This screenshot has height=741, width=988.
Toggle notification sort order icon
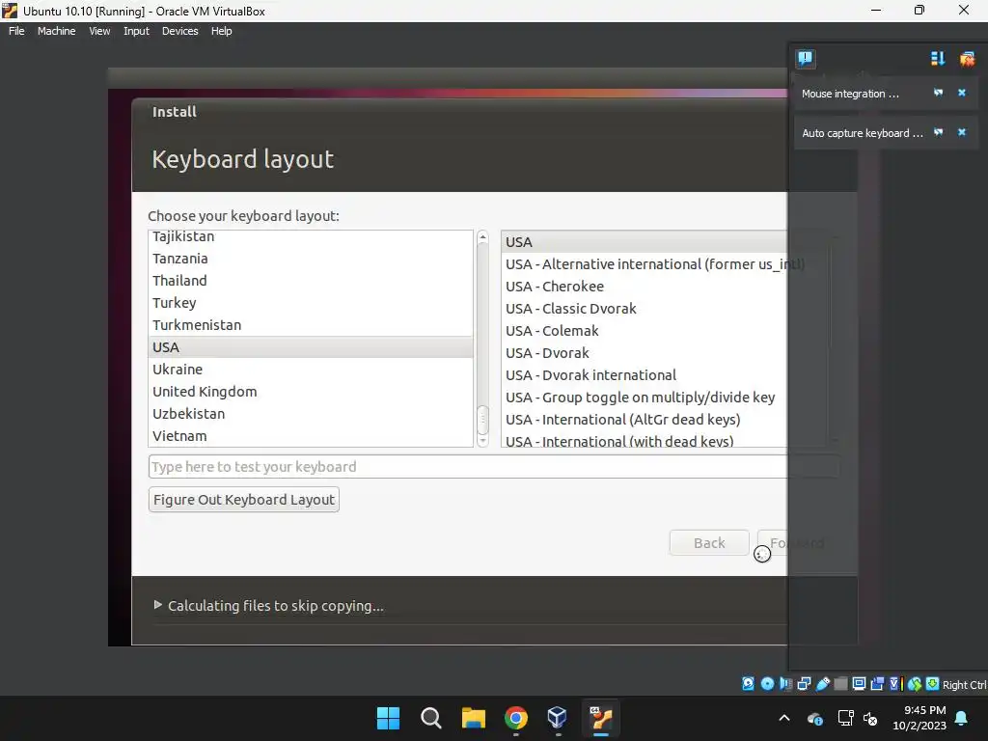point(938,59)
